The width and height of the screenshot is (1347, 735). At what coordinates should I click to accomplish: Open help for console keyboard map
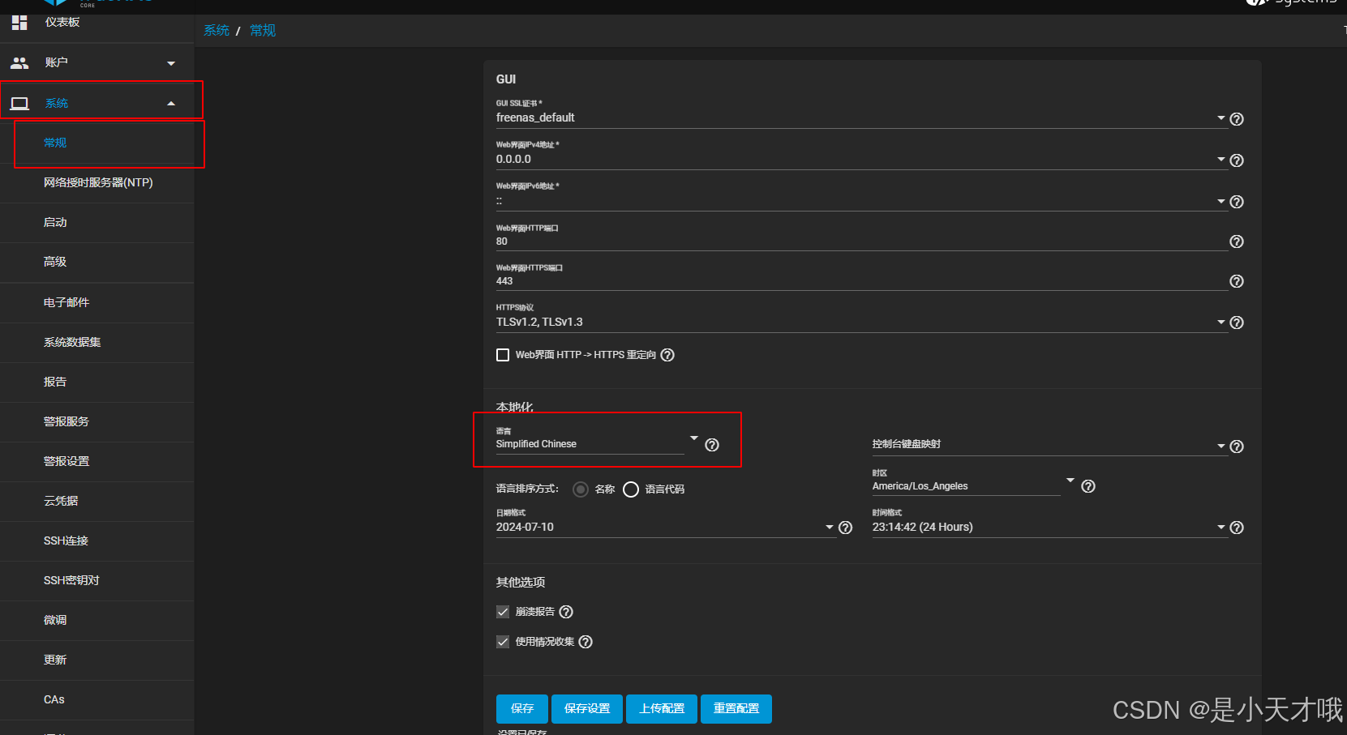click(1237, 447)
